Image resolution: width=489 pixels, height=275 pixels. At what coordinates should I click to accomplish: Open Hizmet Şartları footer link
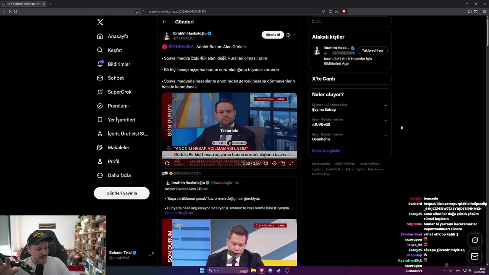[321, 164]
